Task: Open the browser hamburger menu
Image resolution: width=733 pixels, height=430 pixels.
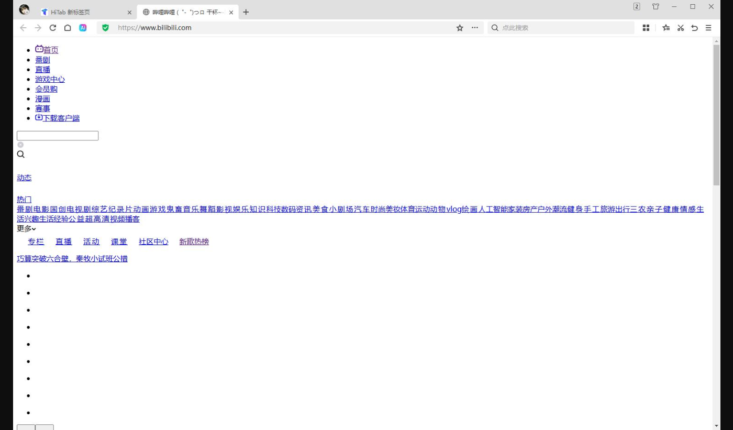Action: 708,28
